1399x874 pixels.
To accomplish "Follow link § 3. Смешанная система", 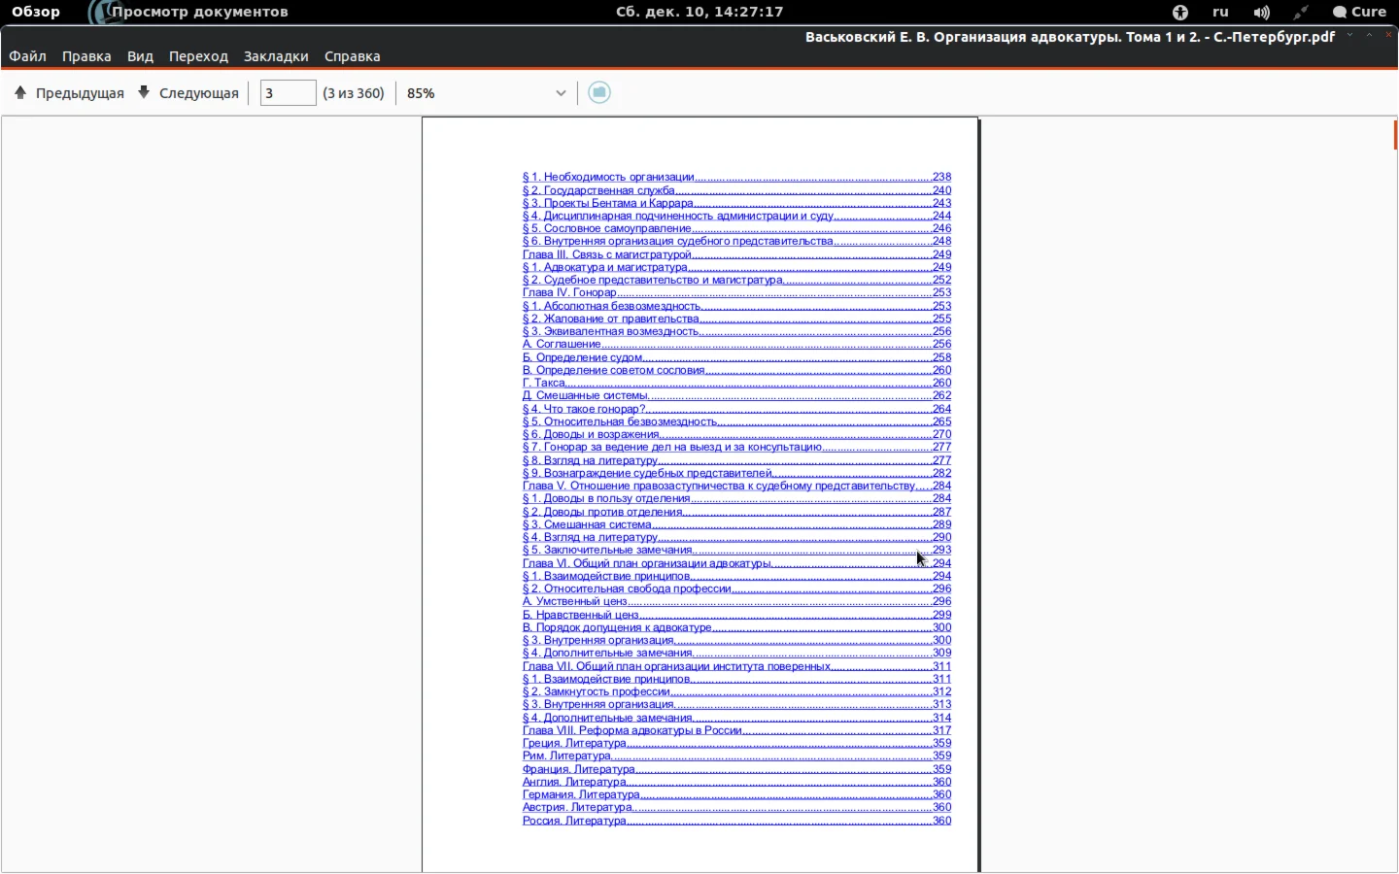I will [x=587, y=524].
